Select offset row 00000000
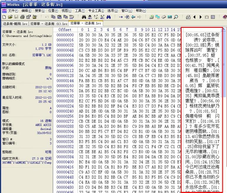This screenshot has height=193, width=227. (x=65, y=35)
